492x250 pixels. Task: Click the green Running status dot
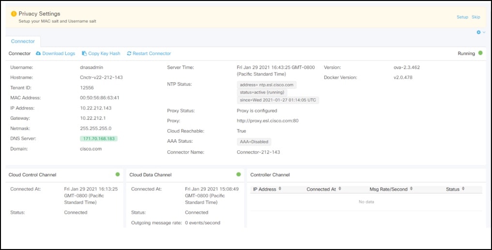coord(480,53)
